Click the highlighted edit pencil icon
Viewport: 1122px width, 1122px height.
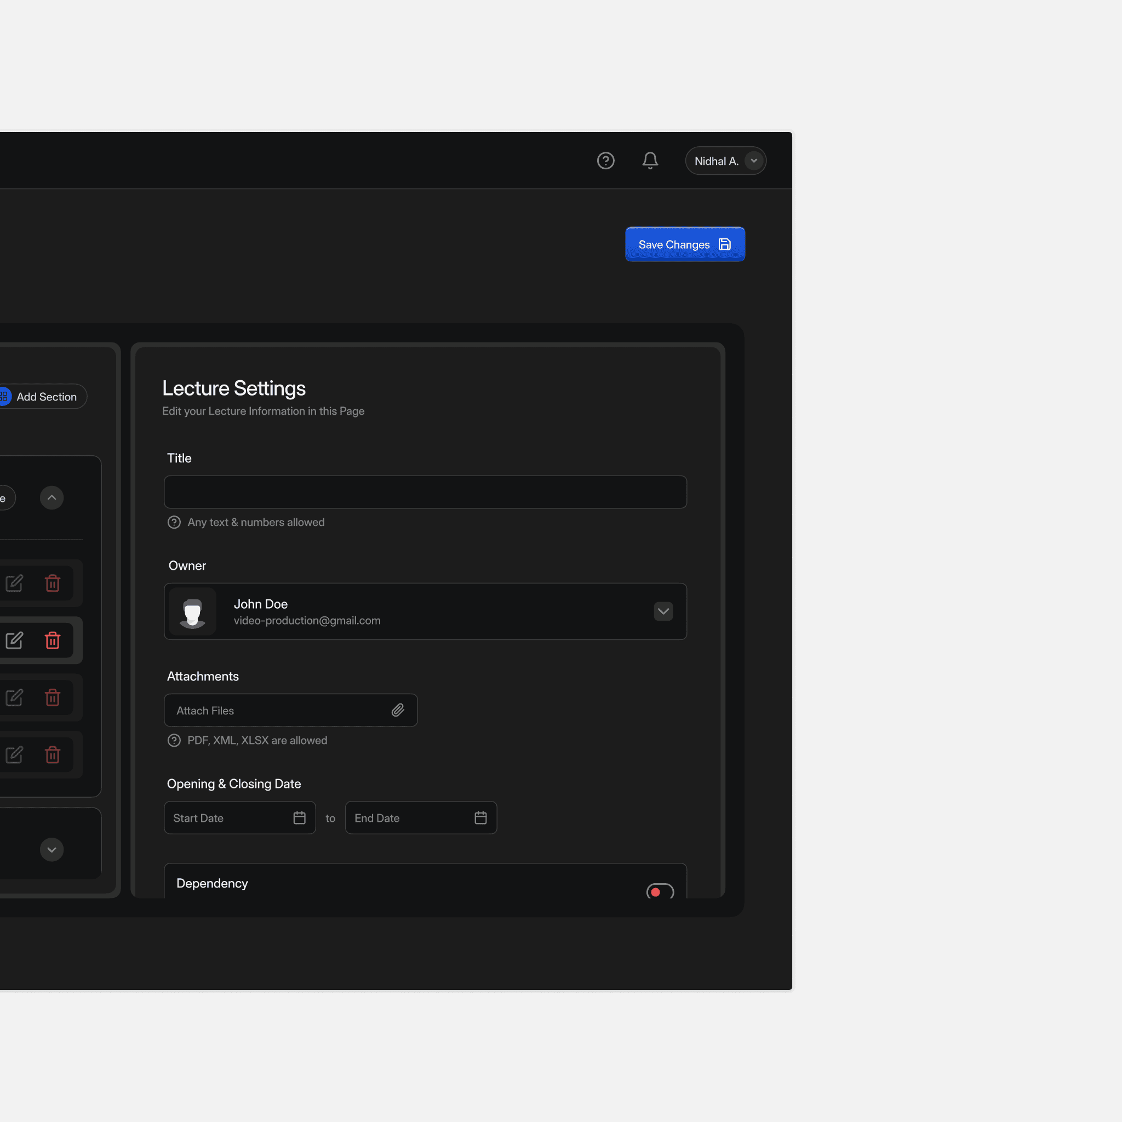pos(15,640)
